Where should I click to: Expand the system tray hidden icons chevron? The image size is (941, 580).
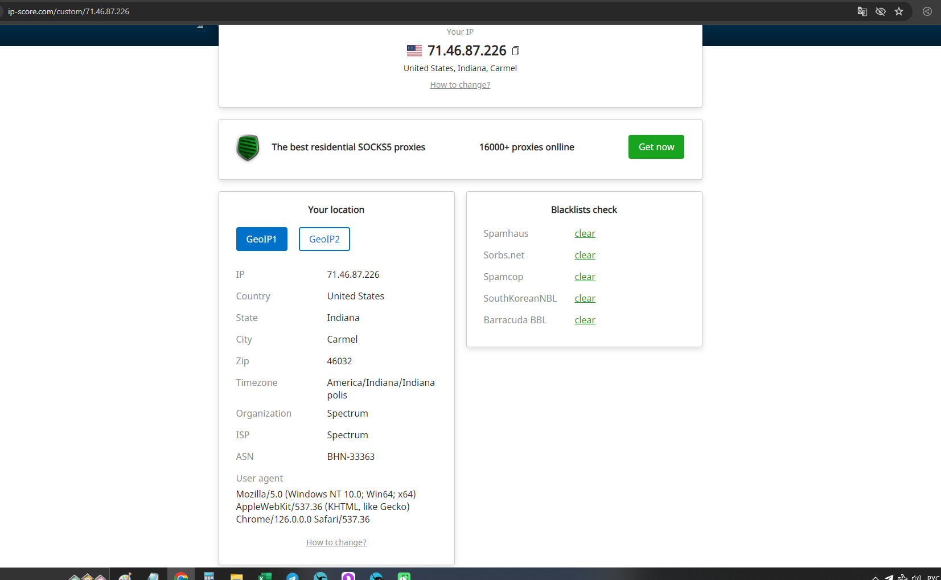pyautogui.click(x=875, y=577)
